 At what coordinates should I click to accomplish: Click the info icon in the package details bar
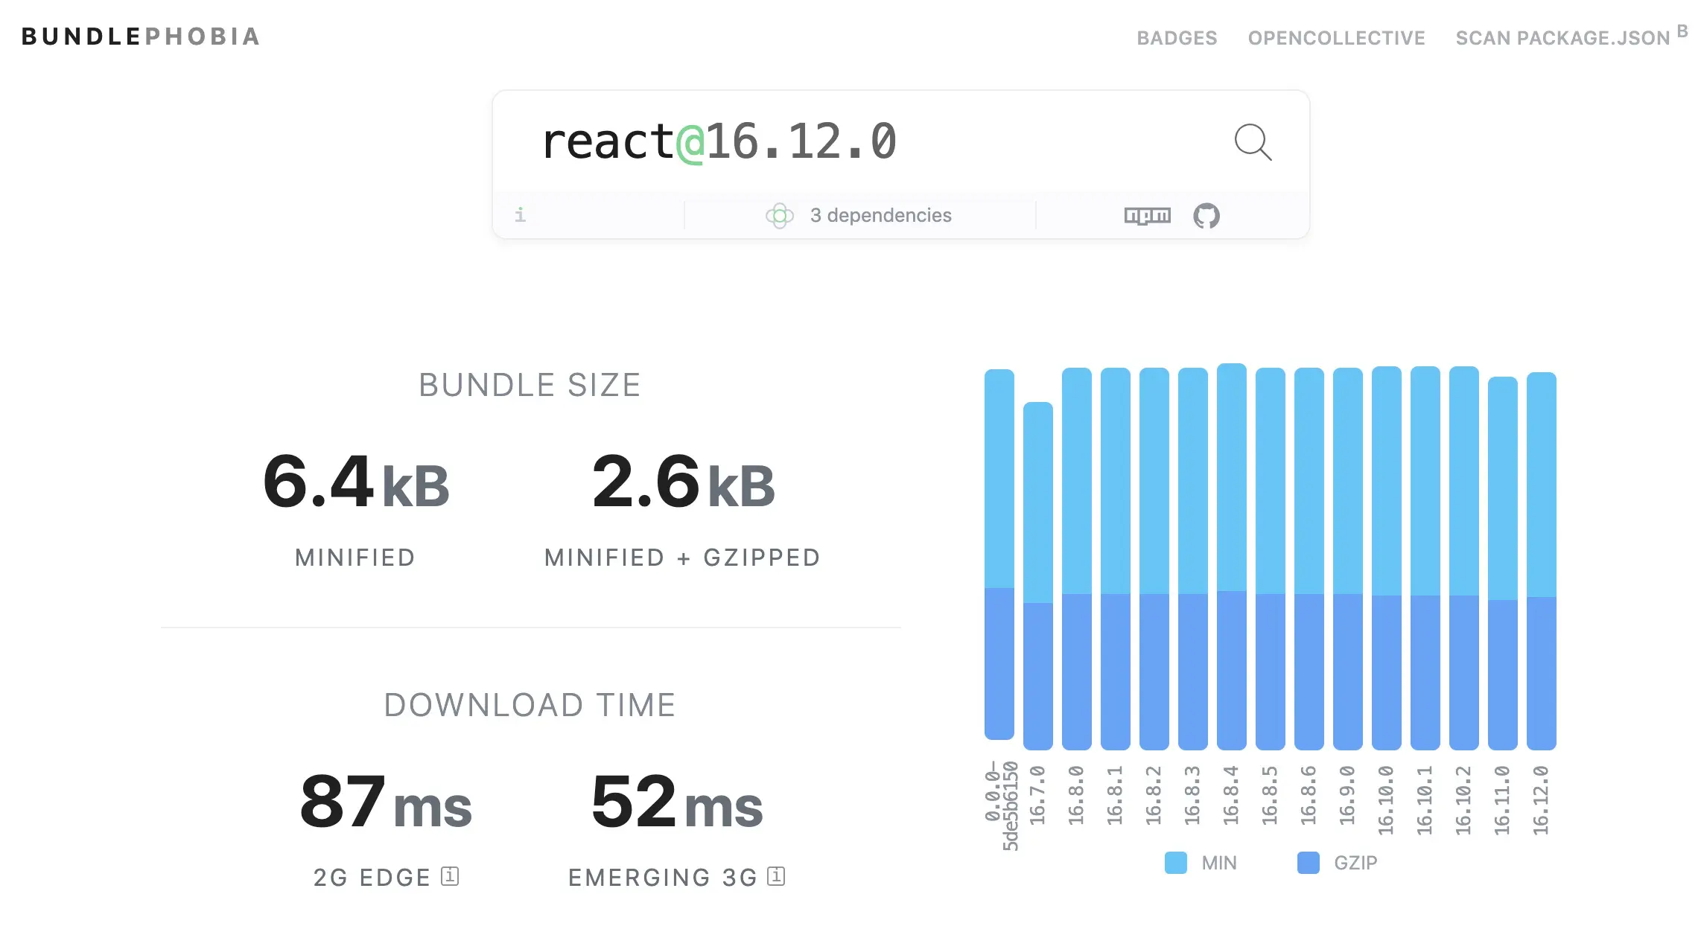[x=520, y=215]
